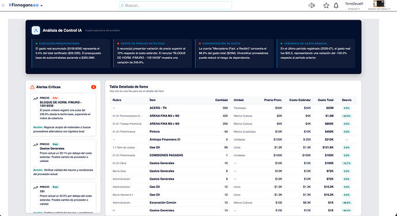Open the COMISIONES PAGADAS row

click(233, 155)
